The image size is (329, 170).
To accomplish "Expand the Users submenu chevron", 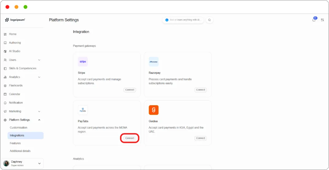I will point(39,60).
